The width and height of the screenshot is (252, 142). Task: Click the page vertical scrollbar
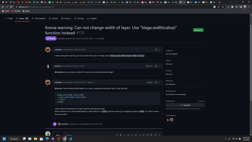[x=251, y=63]
